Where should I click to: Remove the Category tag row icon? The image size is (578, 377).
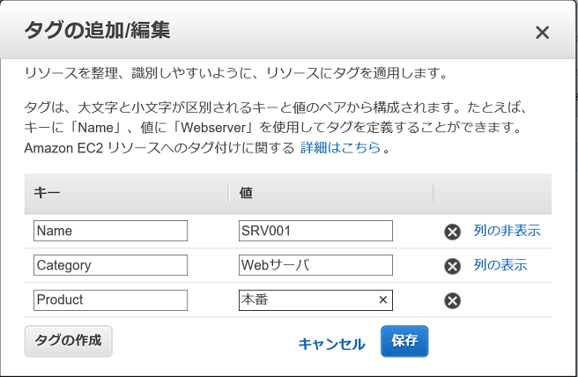click(452, 266)
